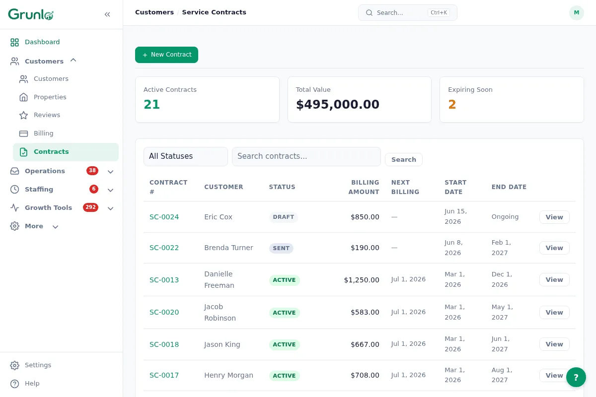Collapse the Customers section chevron
Viewport: 596px width, 397px height.
coord(73,61)
